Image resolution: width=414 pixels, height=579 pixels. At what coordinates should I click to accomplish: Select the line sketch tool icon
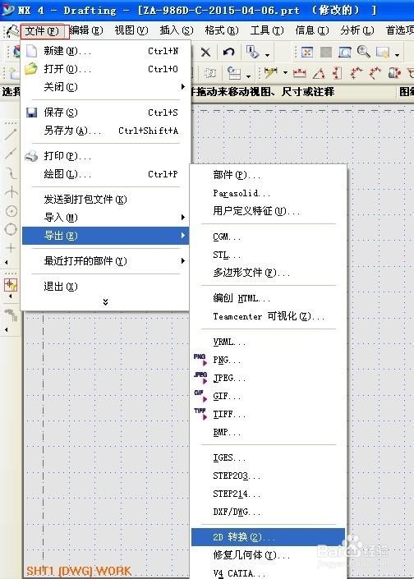coord(11,135)
